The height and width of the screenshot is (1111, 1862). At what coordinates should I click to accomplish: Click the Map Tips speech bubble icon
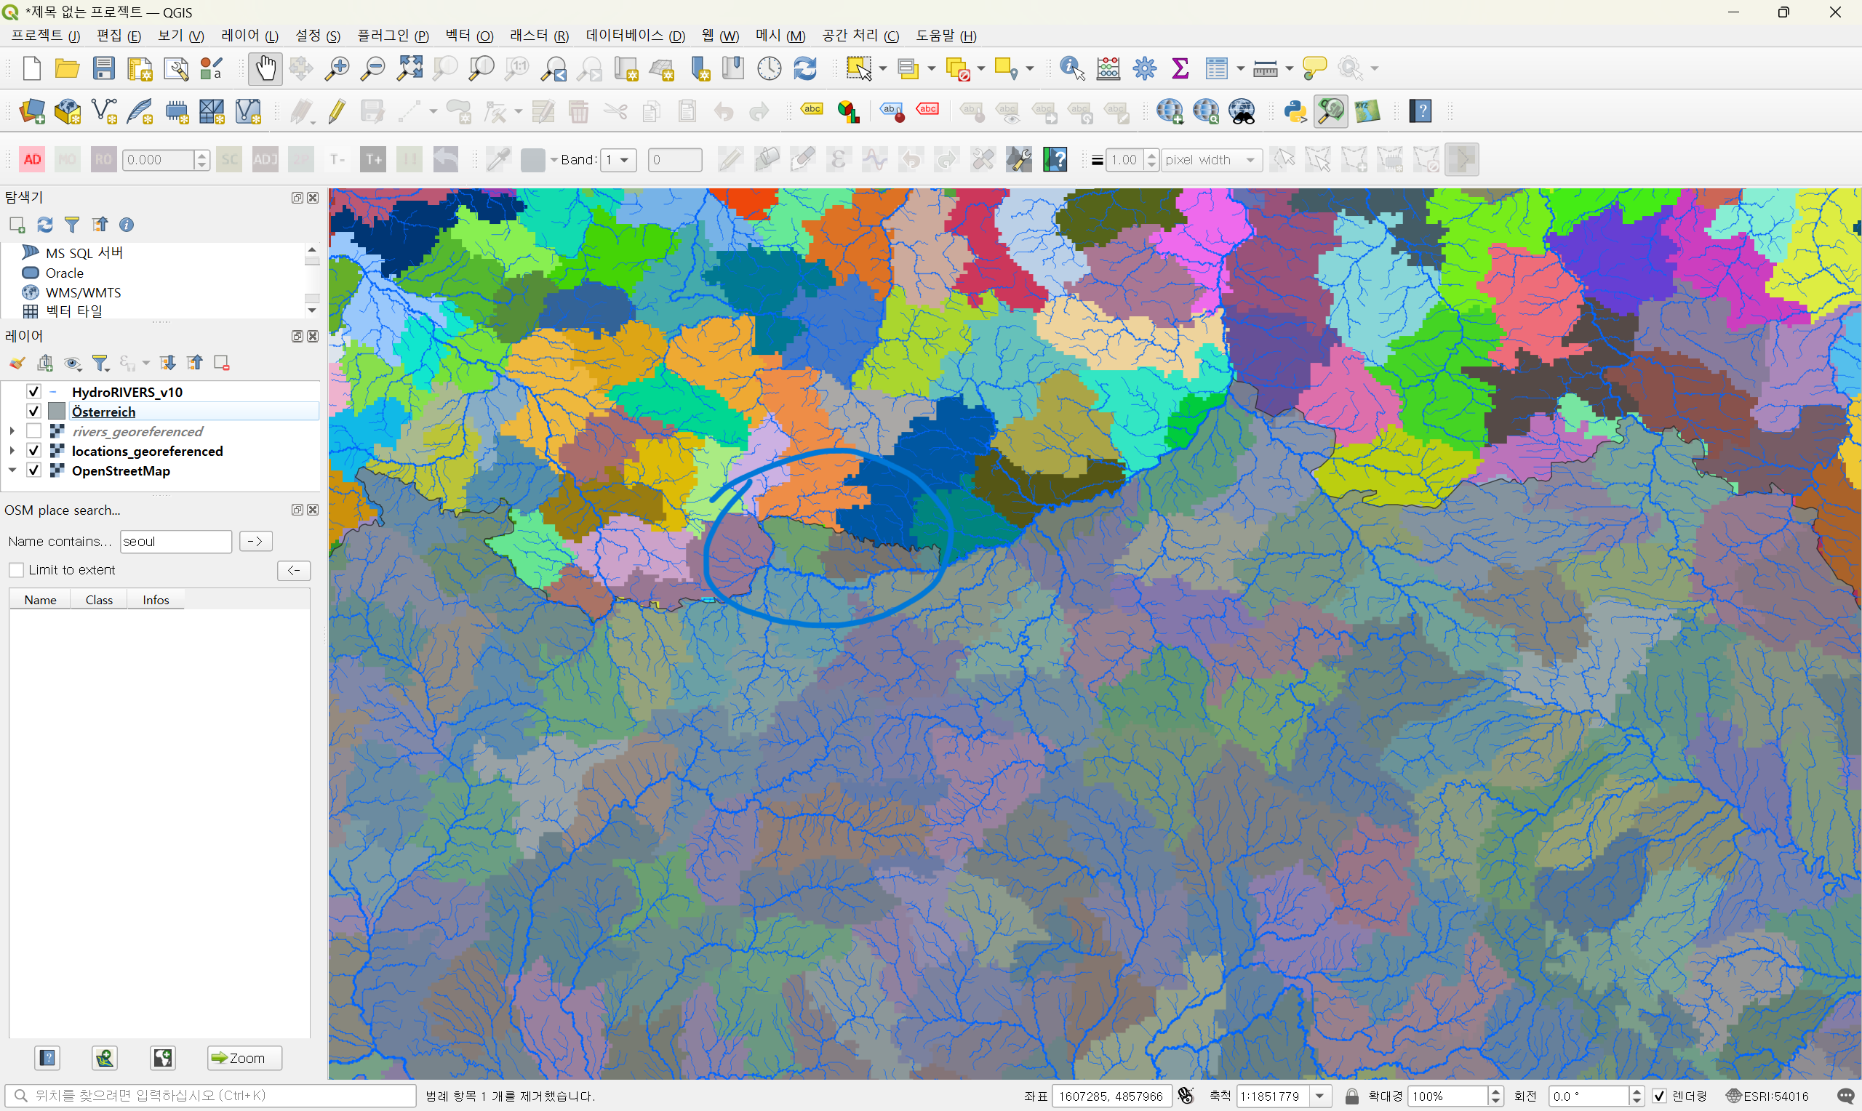[1314, 69]
